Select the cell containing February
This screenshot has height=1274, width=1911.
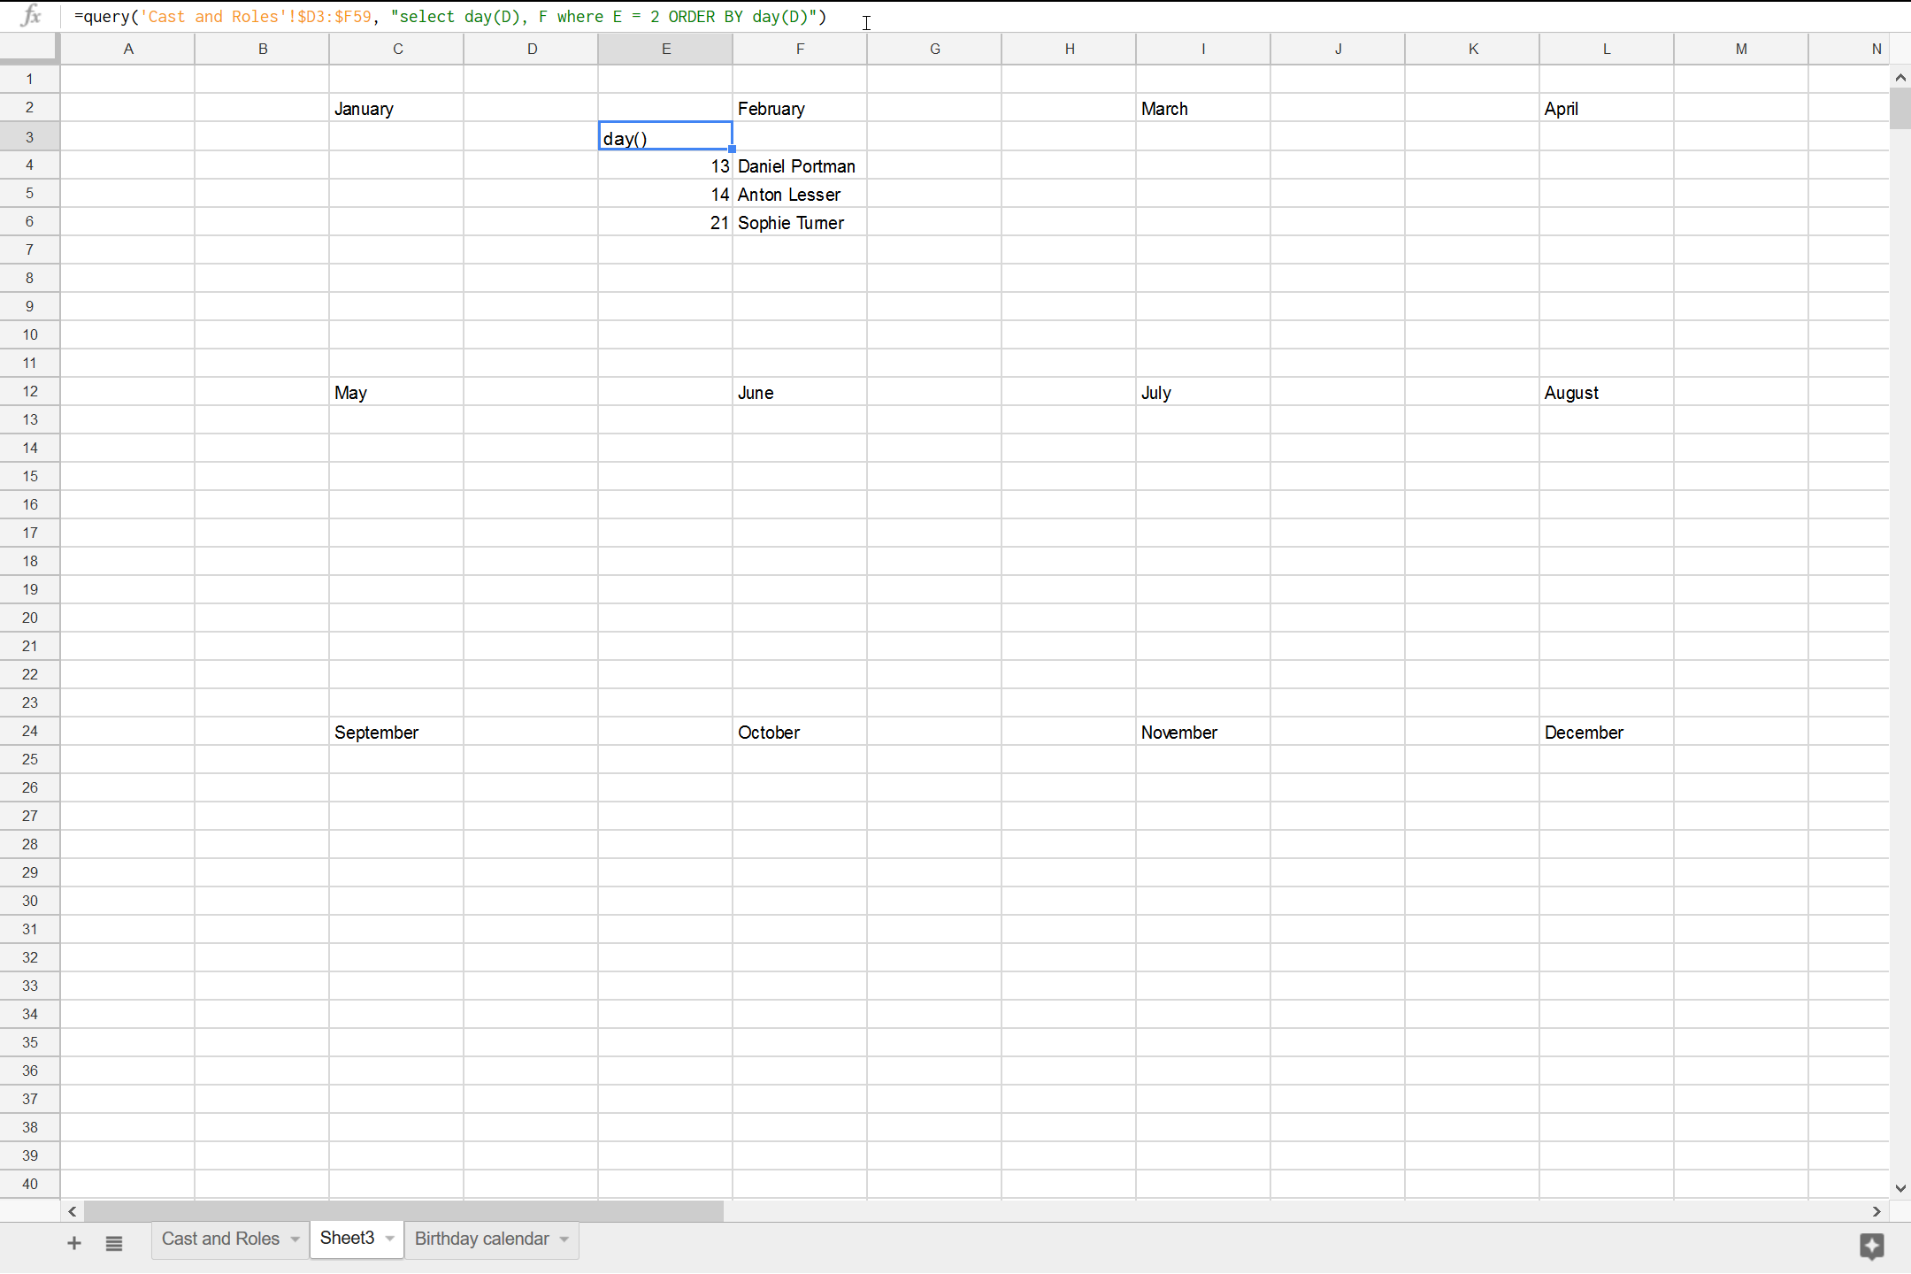(x=797, y=108)
